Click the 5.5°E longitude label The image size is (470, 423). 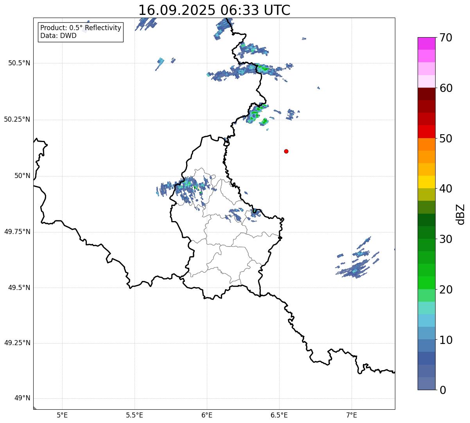[x=135, y=415]
